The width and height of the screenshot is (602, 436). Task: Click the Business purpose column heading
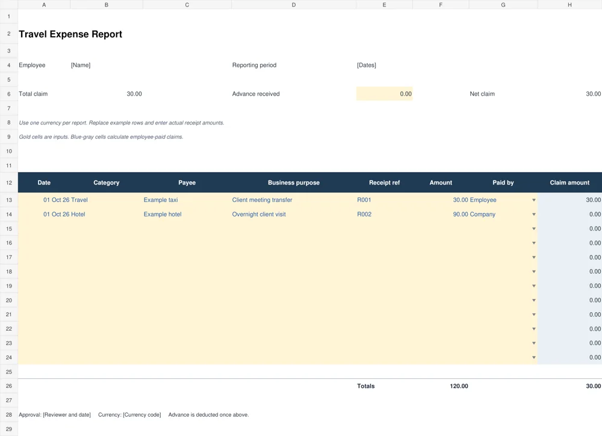[294, 183]
